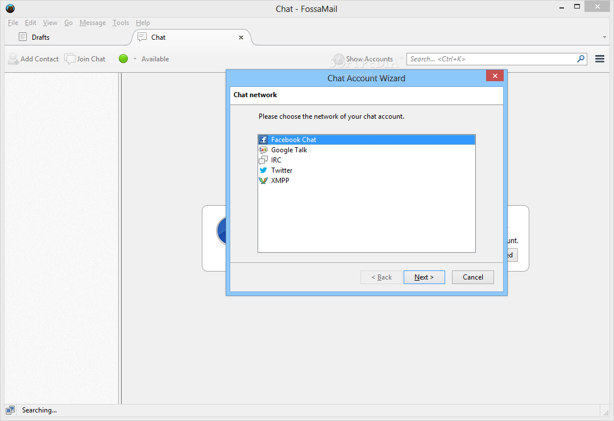Open the File menu
The image size is (614, 421).
[13, 23]
